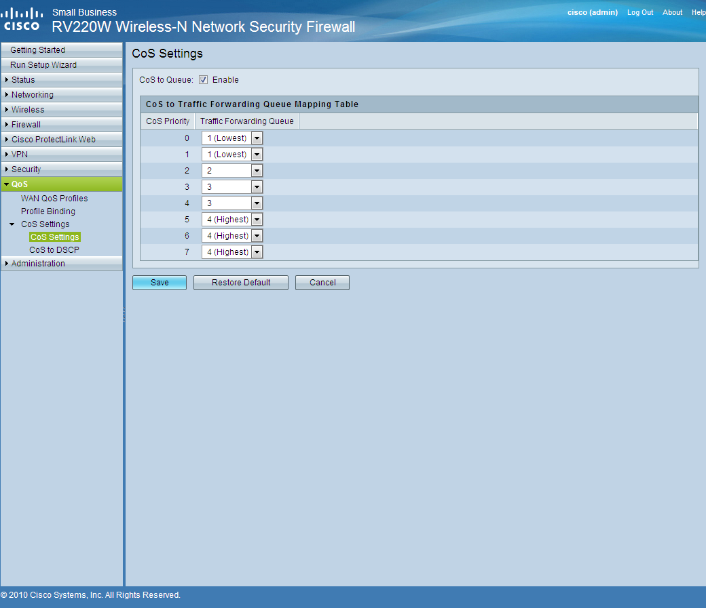Open queue dropdown for CoS priority 6
706x608 pixels.
232,235
